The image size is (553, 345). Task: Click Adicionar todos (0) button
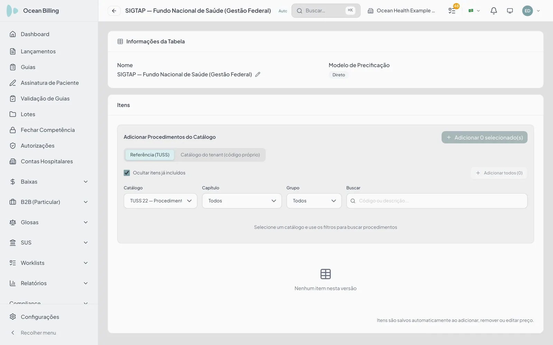(499, 173)
